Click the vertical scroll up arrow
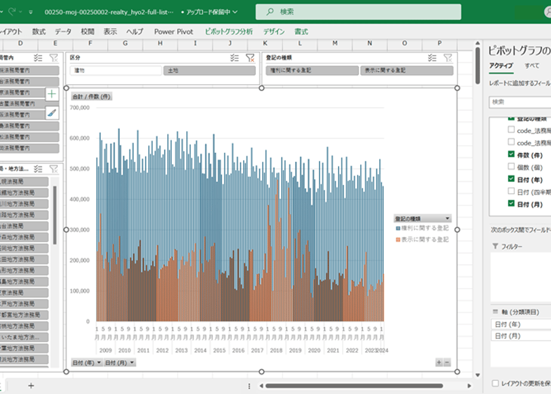This screenshot has height=394, width=551. point(478,43)
